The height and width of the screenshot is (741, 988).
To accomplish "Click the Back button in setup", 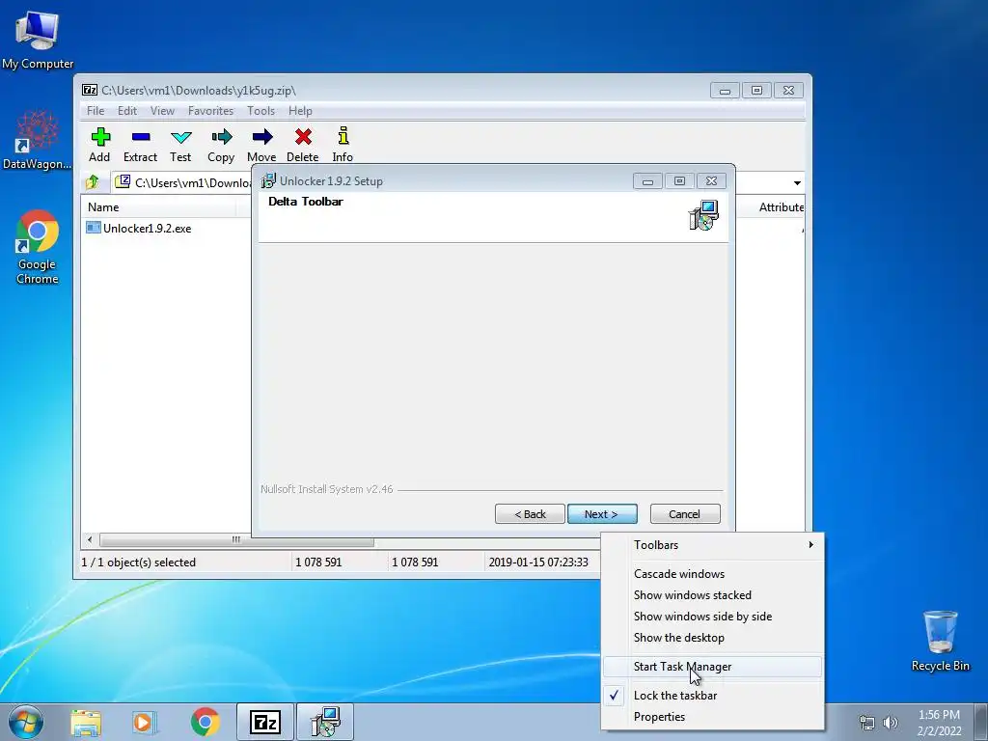I will pyautogui.click(x=530, y=514).
